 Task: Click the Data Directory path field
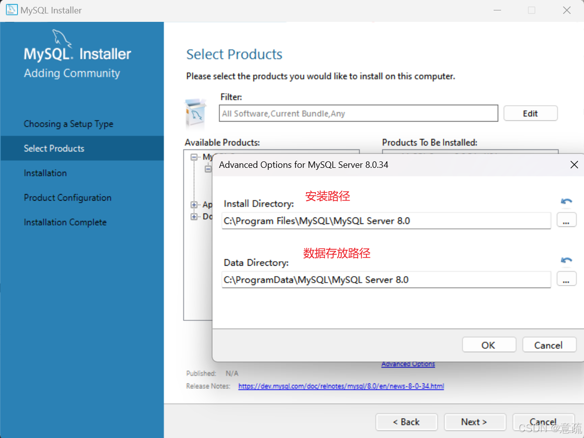click(386, 280)
